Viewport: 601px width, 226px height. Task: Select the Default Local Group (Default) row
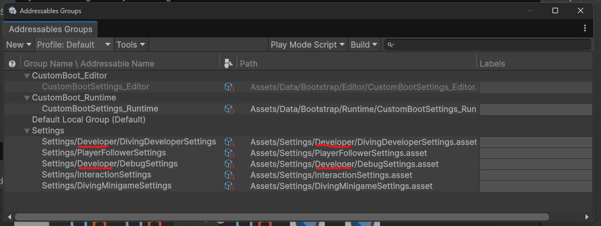click(x=88, y=119)
